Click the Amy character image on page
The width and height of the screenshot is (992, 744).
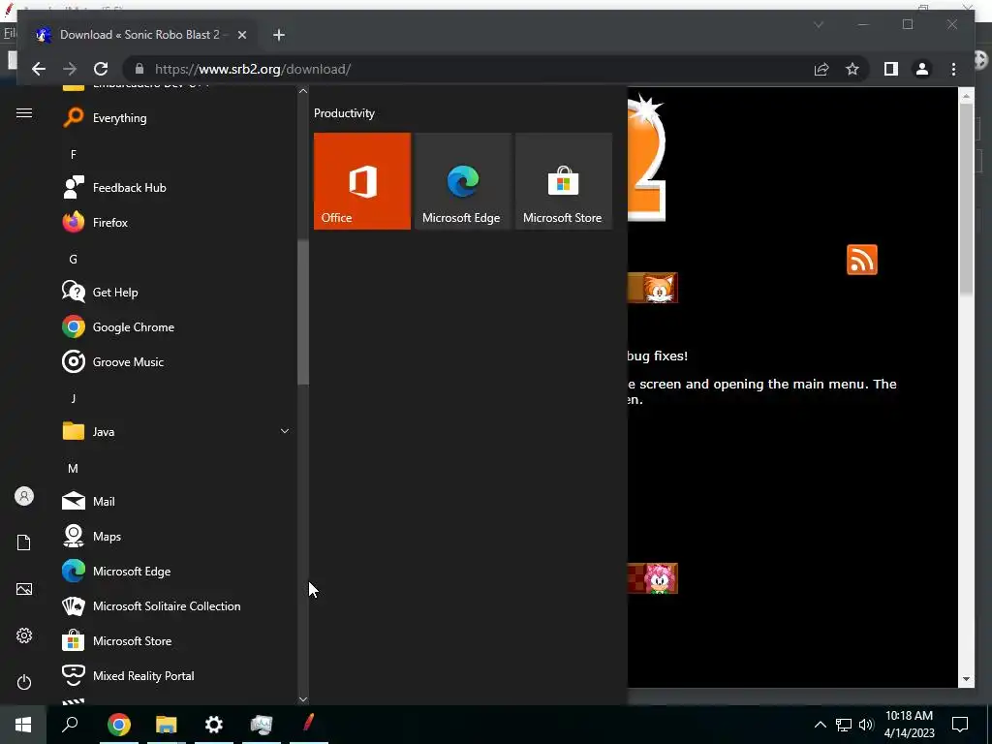[660, 578]
